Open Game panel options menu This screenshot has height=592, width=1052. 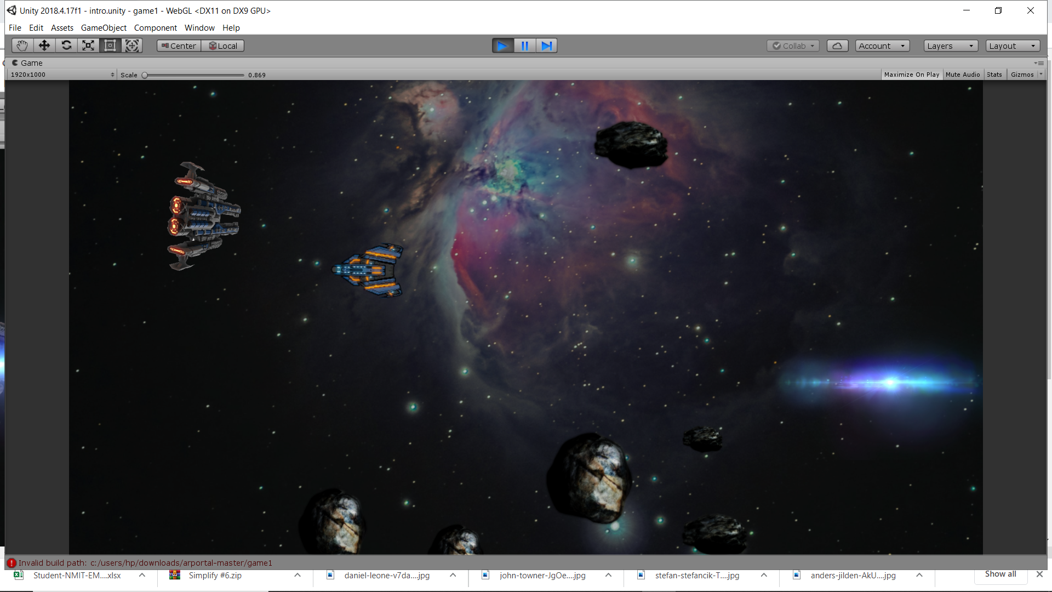pos(1039,63)
